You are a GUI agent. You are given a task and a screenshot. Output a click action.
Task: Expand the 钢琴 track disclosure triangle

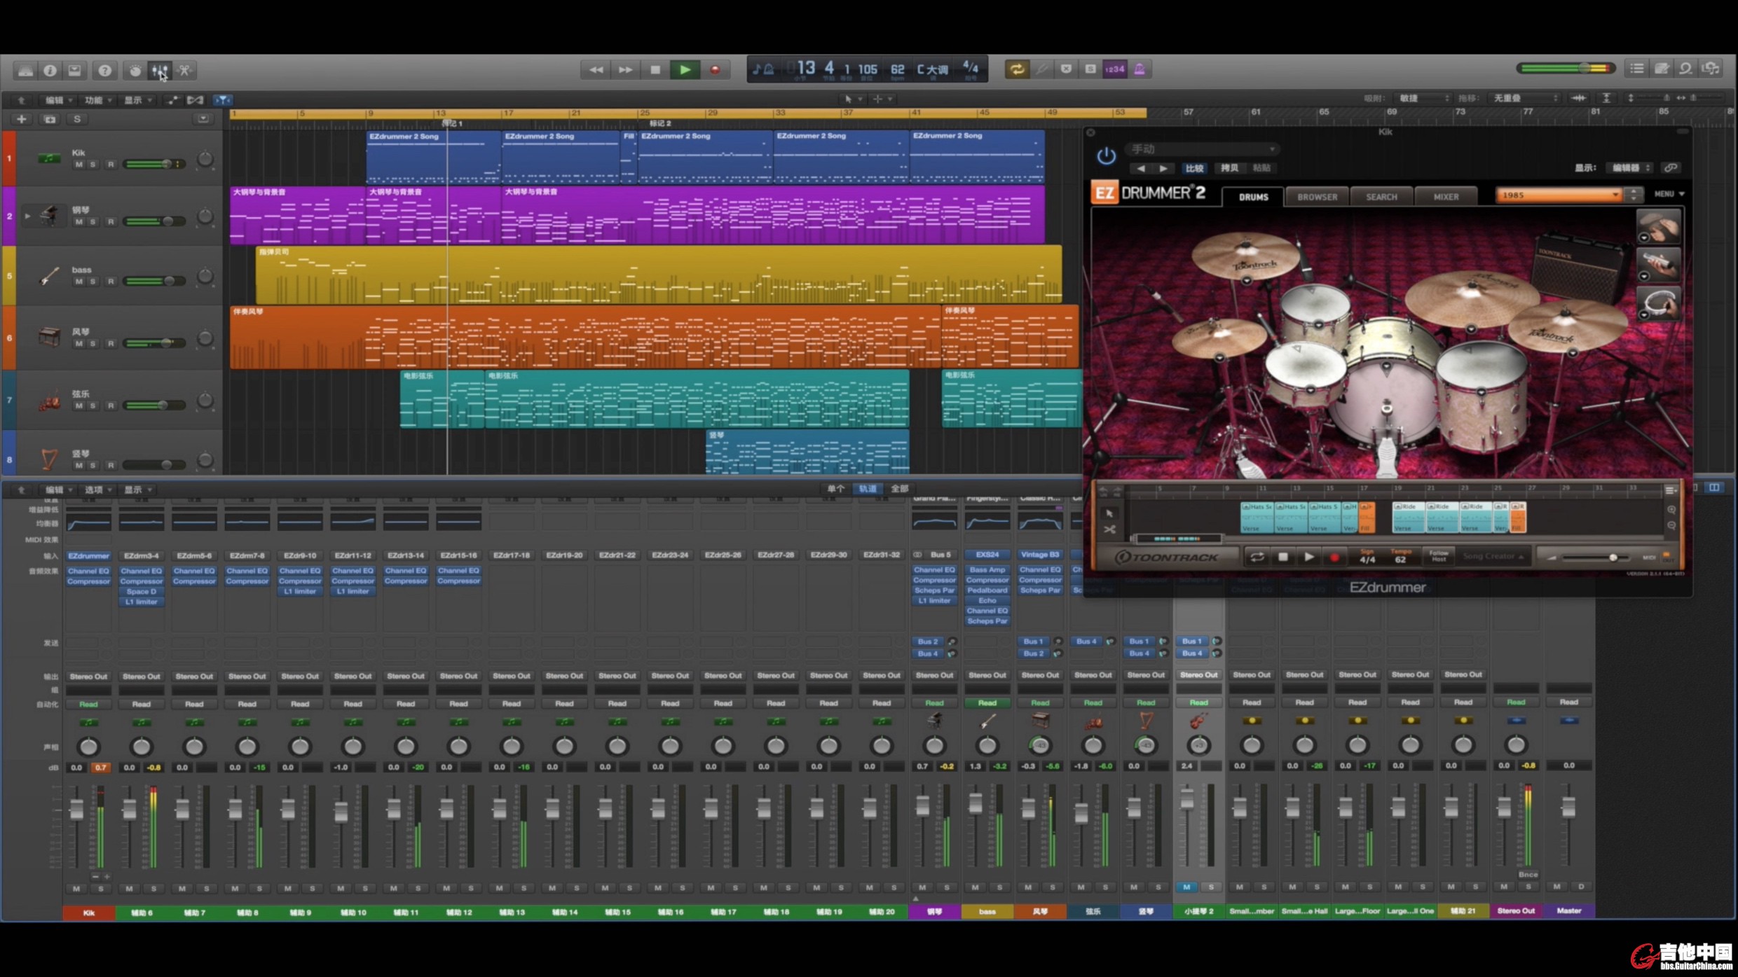[27, 216]
